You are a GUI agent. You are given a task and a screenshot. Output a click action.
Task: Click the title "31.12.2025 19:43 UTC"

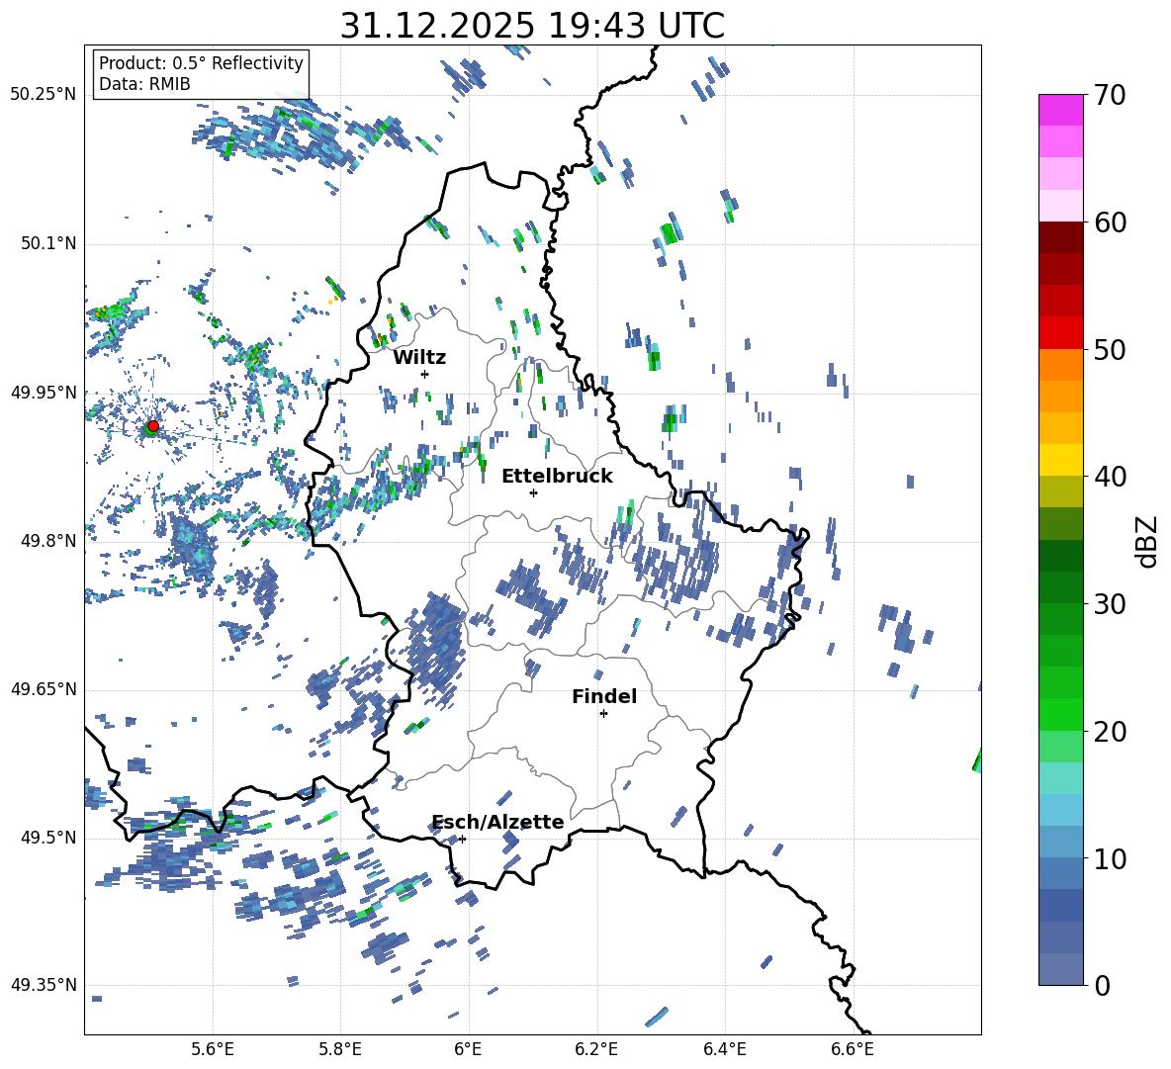click(532, 26)
